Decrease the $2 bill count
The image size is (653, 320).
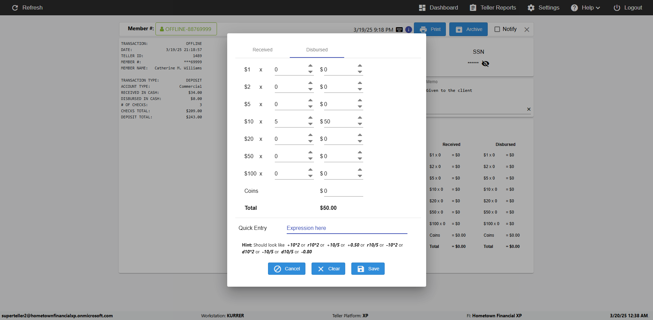coord(311,89)
